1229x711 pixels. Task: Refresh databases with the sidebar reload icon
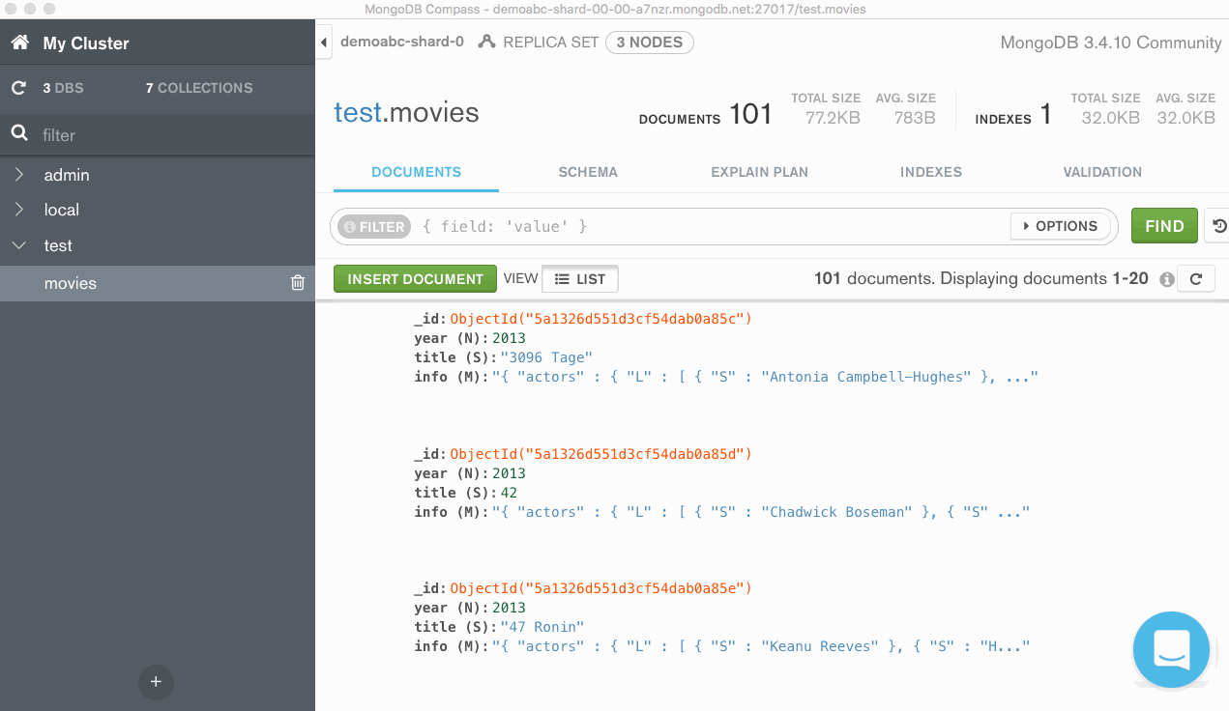[18, 88]
